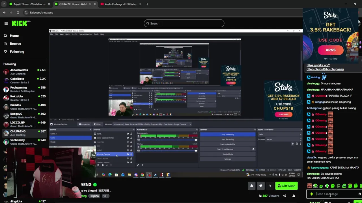Click the Kick search field

coord(184,23)
